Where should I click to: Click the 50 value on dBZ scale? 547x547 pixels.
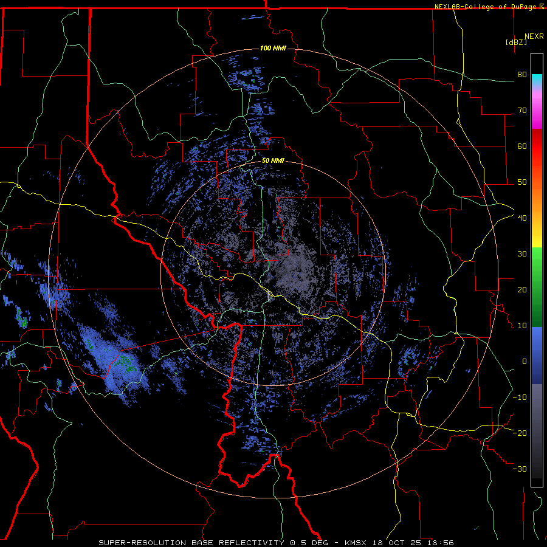tap(522, 182)
